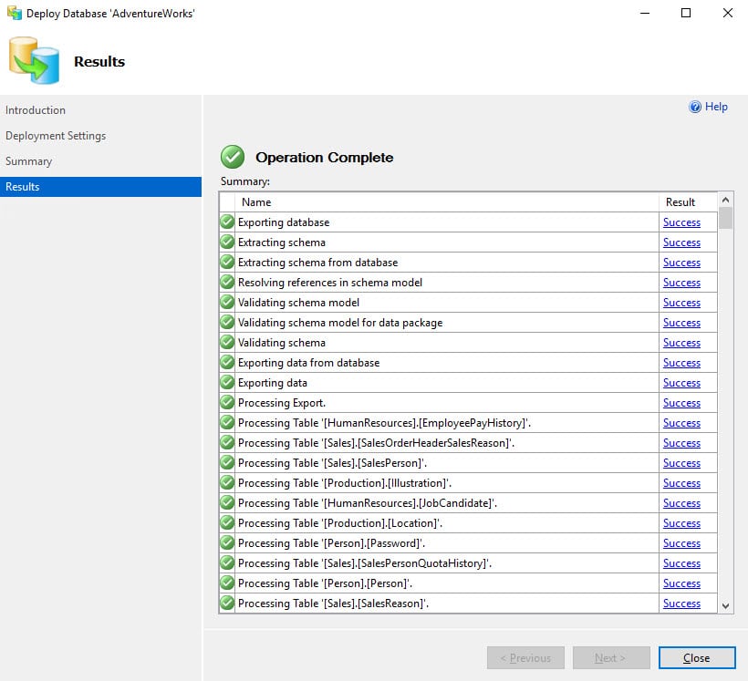The image size is (748, 681).
Task: Click check icon for Resolving references in schema model
Action: (x=227, y=282)
